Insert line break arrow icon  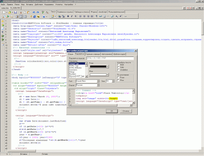coord(100,16)
